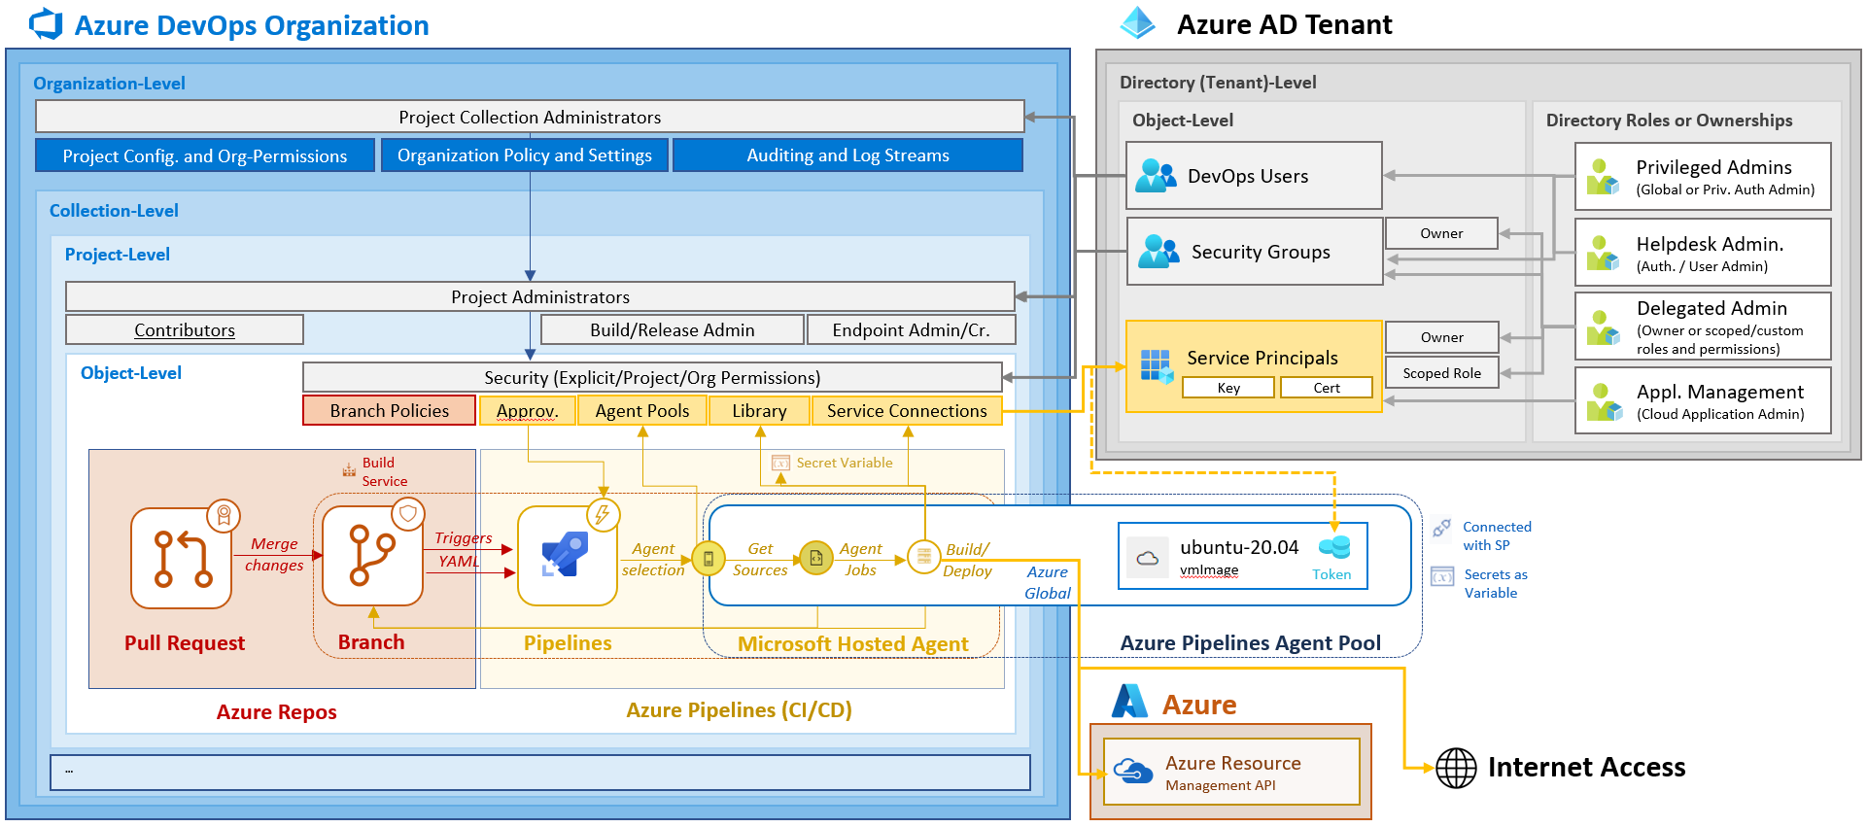This screenshot has height=827, width=1867.
Task: Select the Agent Pools box
Action: coord(642,410)
